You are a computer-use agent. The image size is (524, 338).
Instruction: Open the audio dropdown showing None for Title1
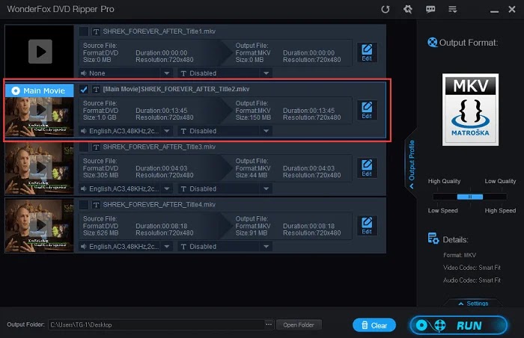pos(125,73)
